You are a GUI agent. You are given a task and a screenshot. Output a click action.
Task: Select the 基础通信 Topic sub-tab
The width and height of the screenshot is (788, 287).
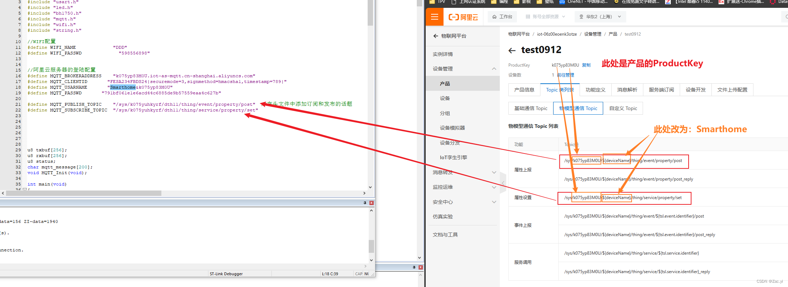pyautogui.click(x=530, y=108)
